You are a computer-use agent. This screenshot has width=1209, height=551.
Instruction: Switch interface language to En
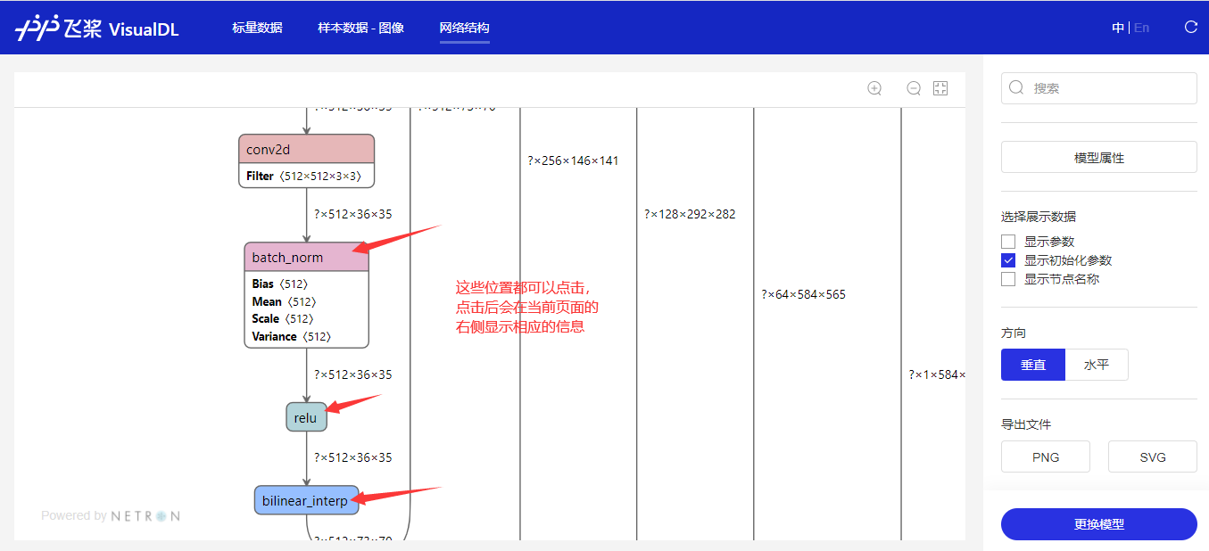1141,27
